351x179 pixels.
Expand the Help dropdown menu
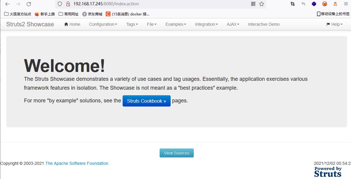334,24
